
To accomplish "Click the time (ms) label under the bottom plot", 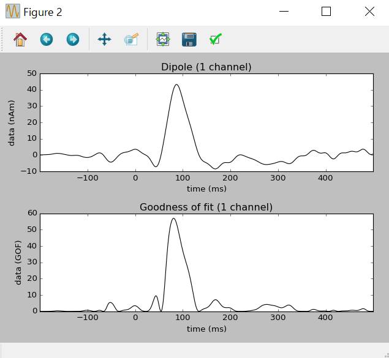I will click(x=206, y=329).
